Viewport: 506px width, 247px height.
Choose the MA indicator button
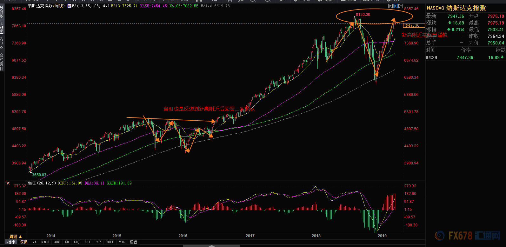pyautogui.click(x=35, y=242)
